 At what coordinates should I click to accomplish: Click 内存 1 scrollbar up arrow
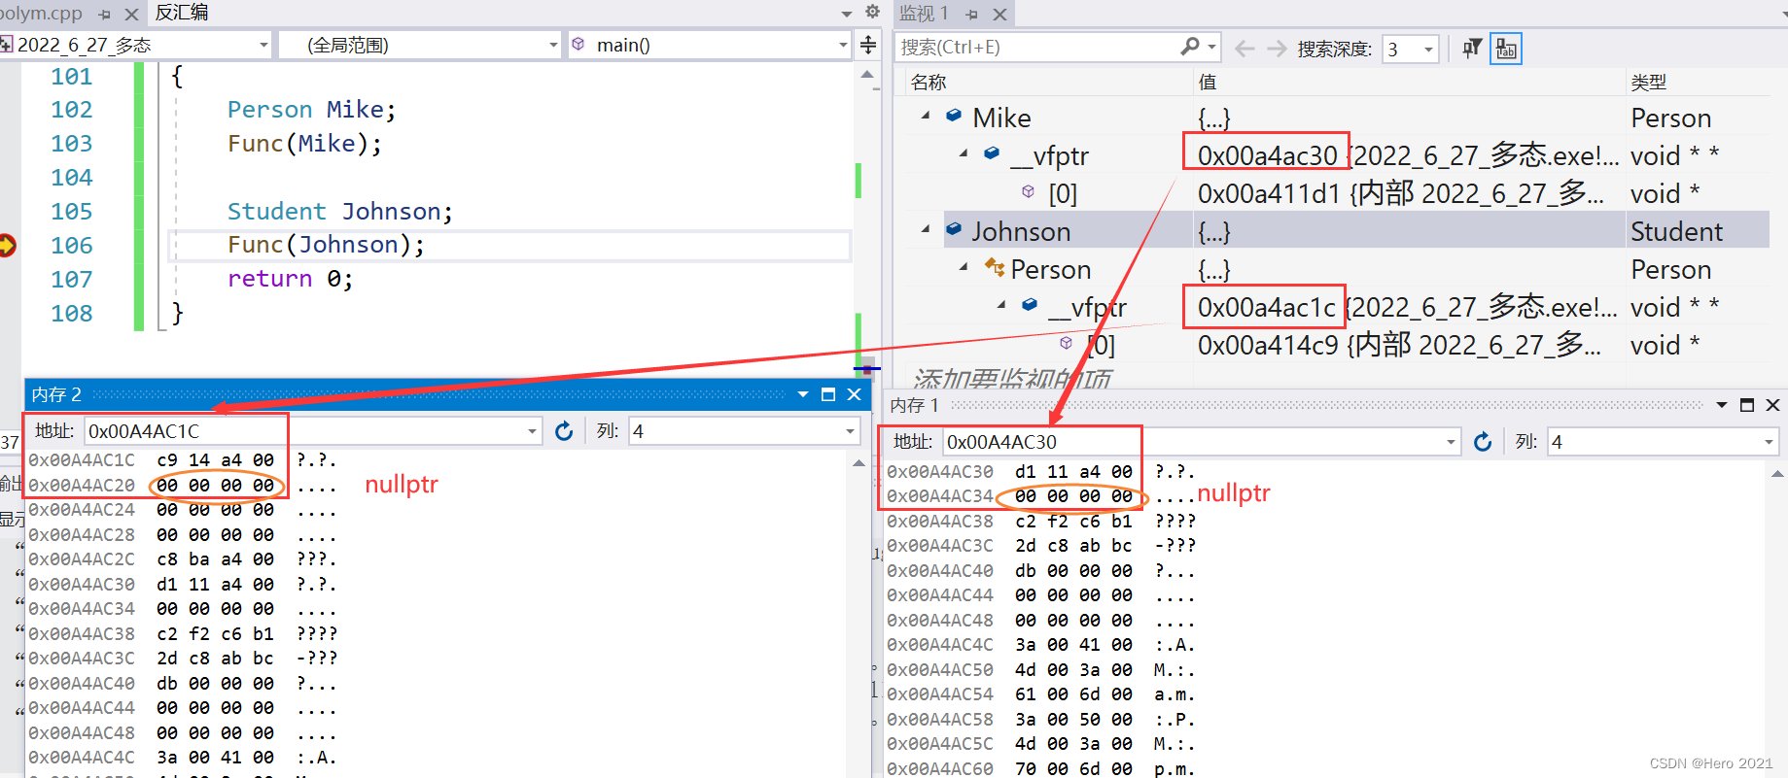(1778, 474)
